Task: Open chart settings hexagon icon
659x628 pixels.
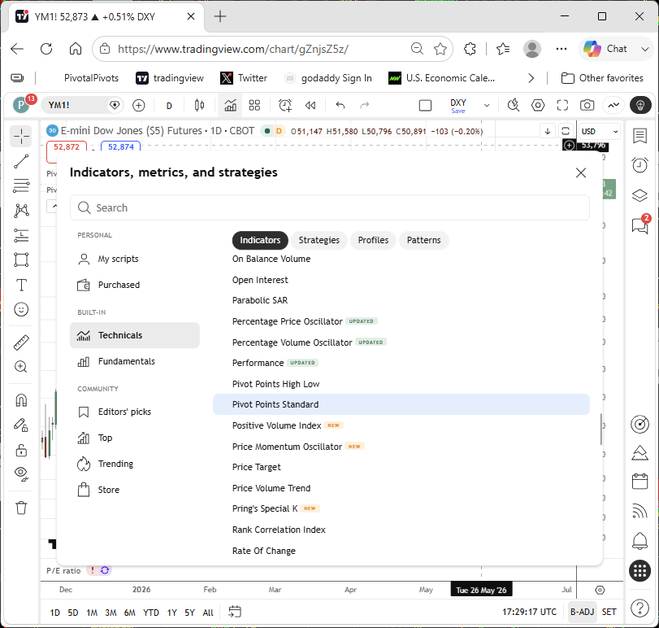Action: point(538,105)
